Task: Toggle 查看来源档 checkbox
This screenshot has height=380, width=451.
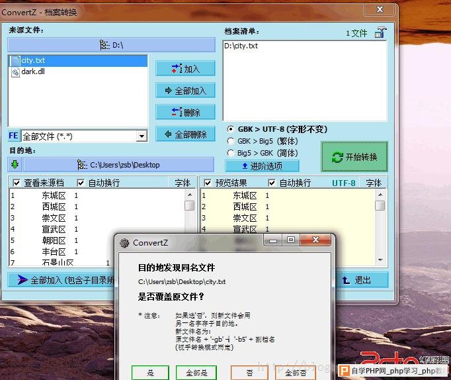Action: (17, 183)
